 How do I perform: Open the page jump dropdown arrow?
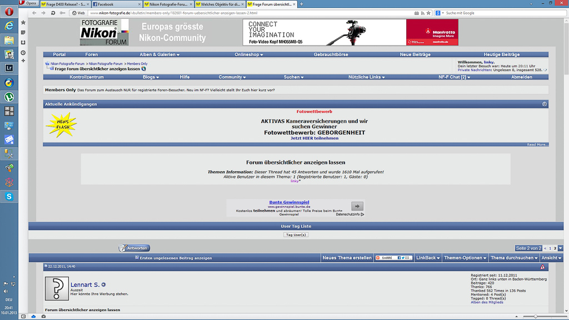560,248
